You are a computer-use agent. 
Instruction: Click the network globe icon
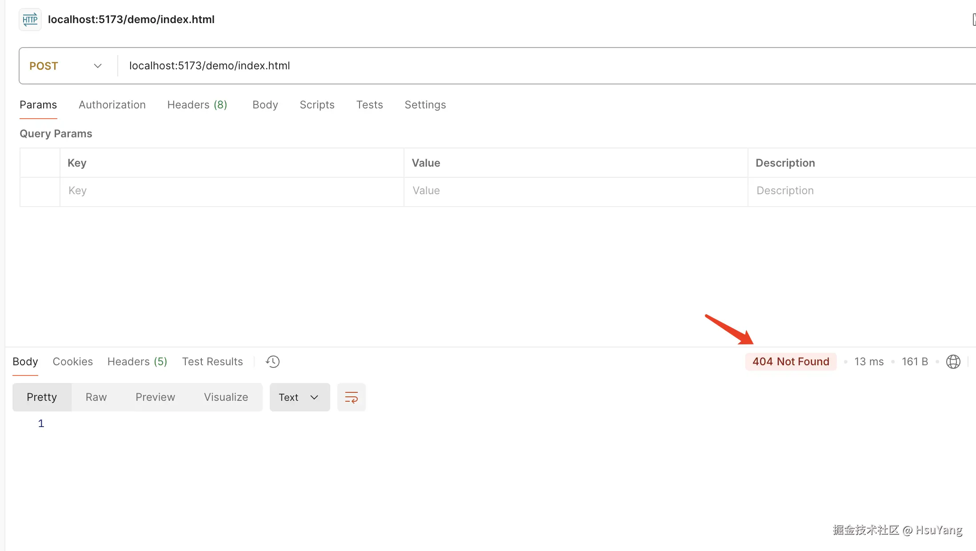coord(953,362)
